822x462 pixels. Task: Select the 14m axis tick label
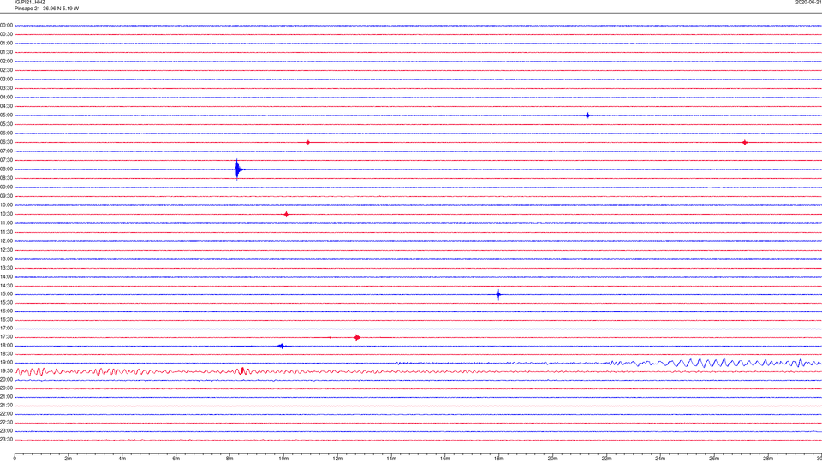391,459
